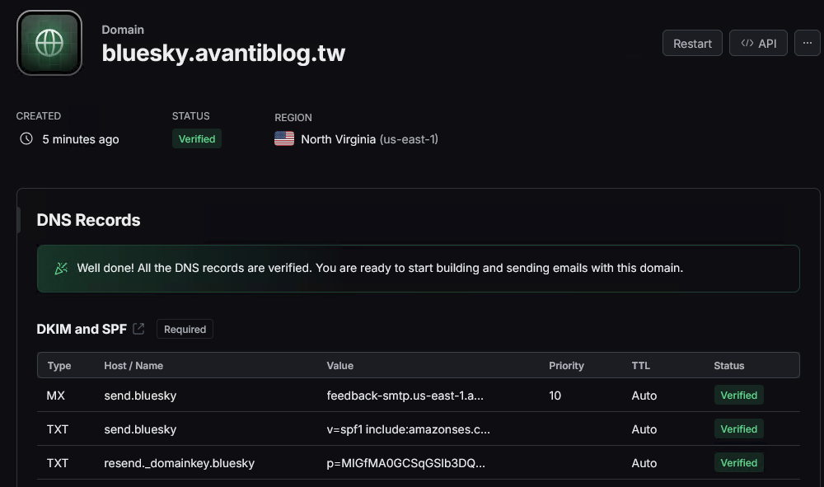The image size is (824, 487).
Task: Click send.bluesky host in MX row
Action: 140,396
